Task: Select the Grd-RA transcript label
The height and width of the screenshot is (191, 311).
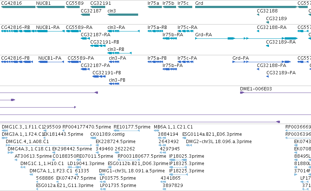Action: [204, 35]
